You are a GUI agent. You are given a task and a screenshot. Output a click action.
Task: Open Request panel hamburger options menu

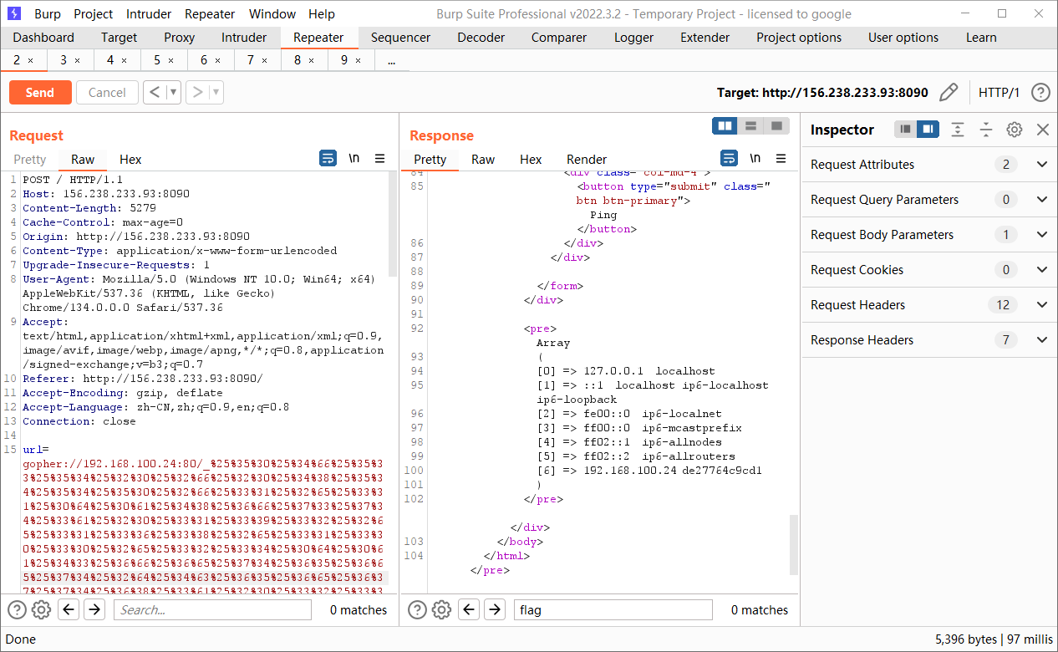tap(379, 159)
